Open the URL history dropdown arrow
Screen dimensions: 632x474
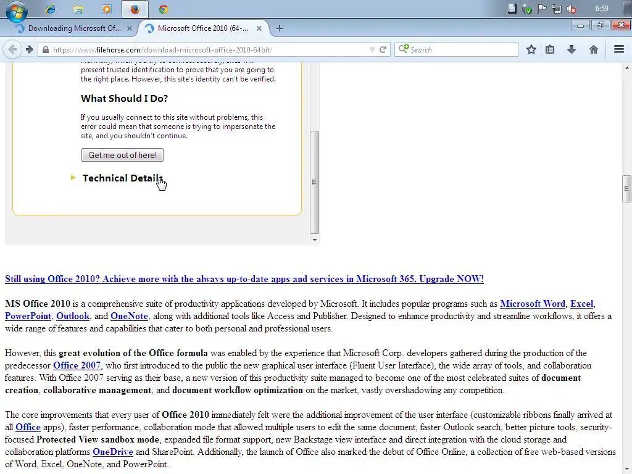click(x=372, y=49)
